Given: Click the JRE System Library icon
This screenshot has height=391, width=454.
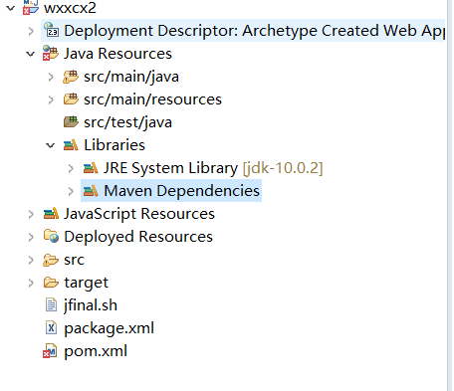Looking at the screenshot, I should pyautogui.click(x=91, y=168).
